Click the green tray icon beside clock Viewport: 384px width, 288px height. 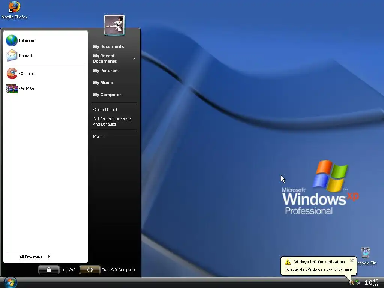[x=358, y=282]
